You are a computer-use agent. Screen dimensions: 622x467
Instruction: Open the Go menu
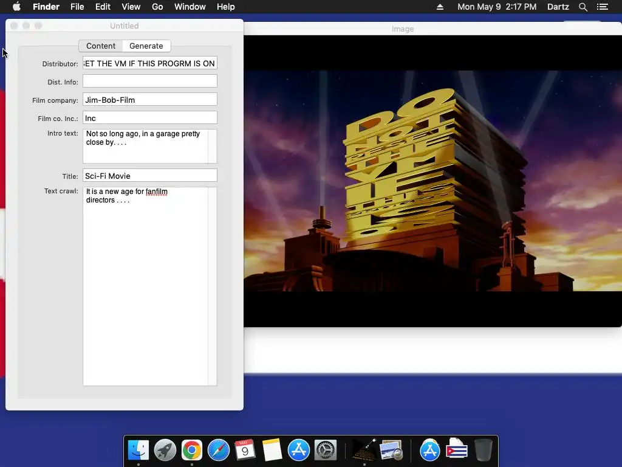[157, 7]
